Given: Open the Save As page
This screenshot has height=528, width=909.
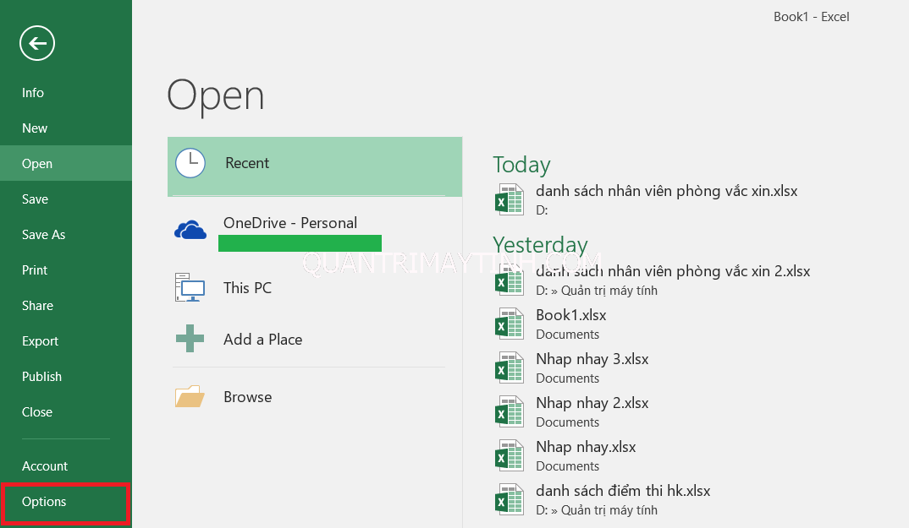Looking at the screenshot, I should (43, 235).
